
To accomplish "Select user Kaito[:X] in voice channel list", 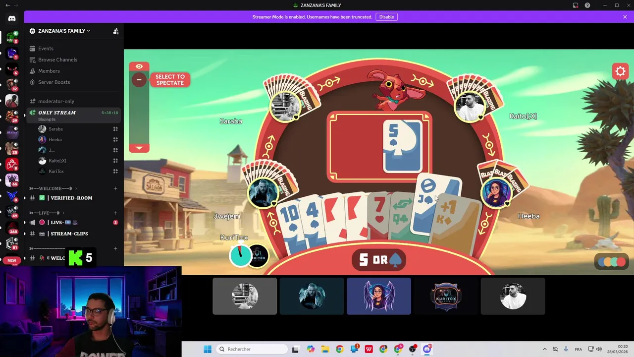I will click(x=57, y=161).
